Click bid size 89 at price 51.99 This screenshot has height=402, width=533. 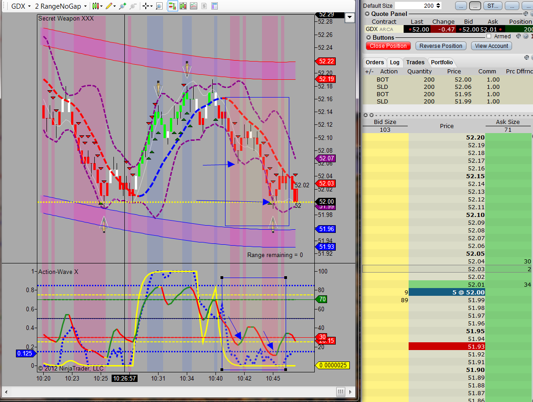point(404,300)
